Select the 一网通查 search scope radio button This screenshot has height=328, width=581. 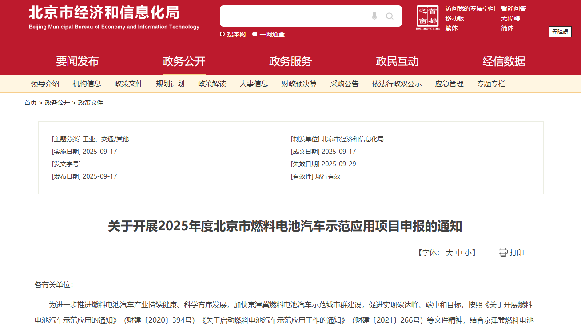coord(254,34)
